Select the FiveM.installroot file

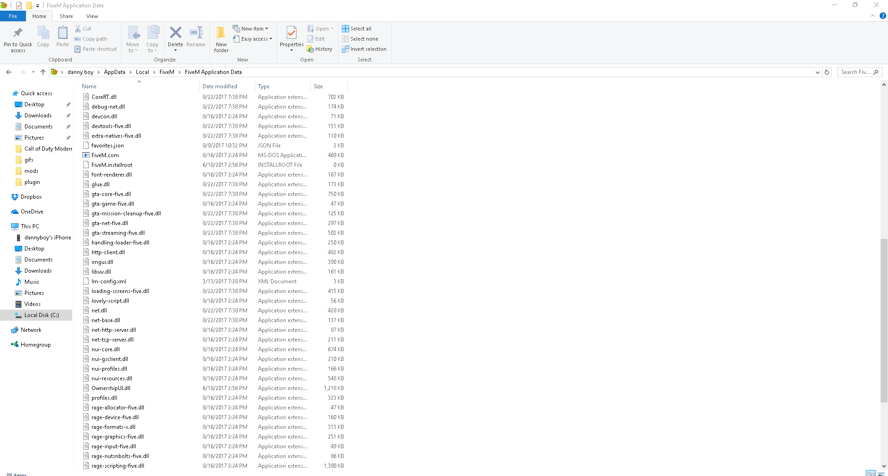pos(112,165)
